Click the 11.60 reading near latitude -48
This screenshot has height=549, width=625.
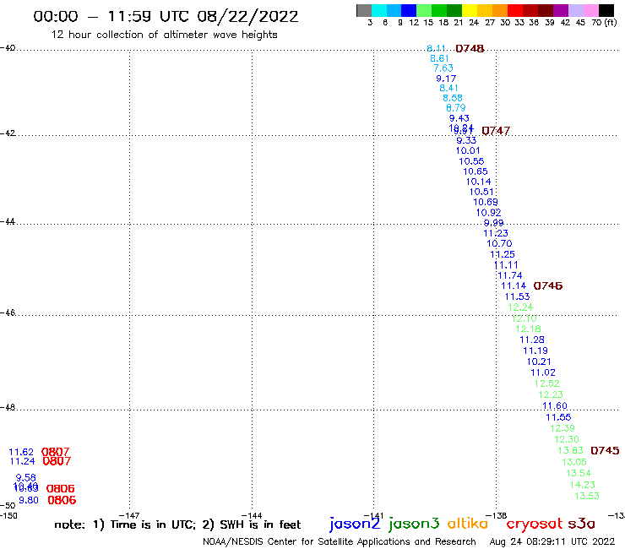pos(555,406)
